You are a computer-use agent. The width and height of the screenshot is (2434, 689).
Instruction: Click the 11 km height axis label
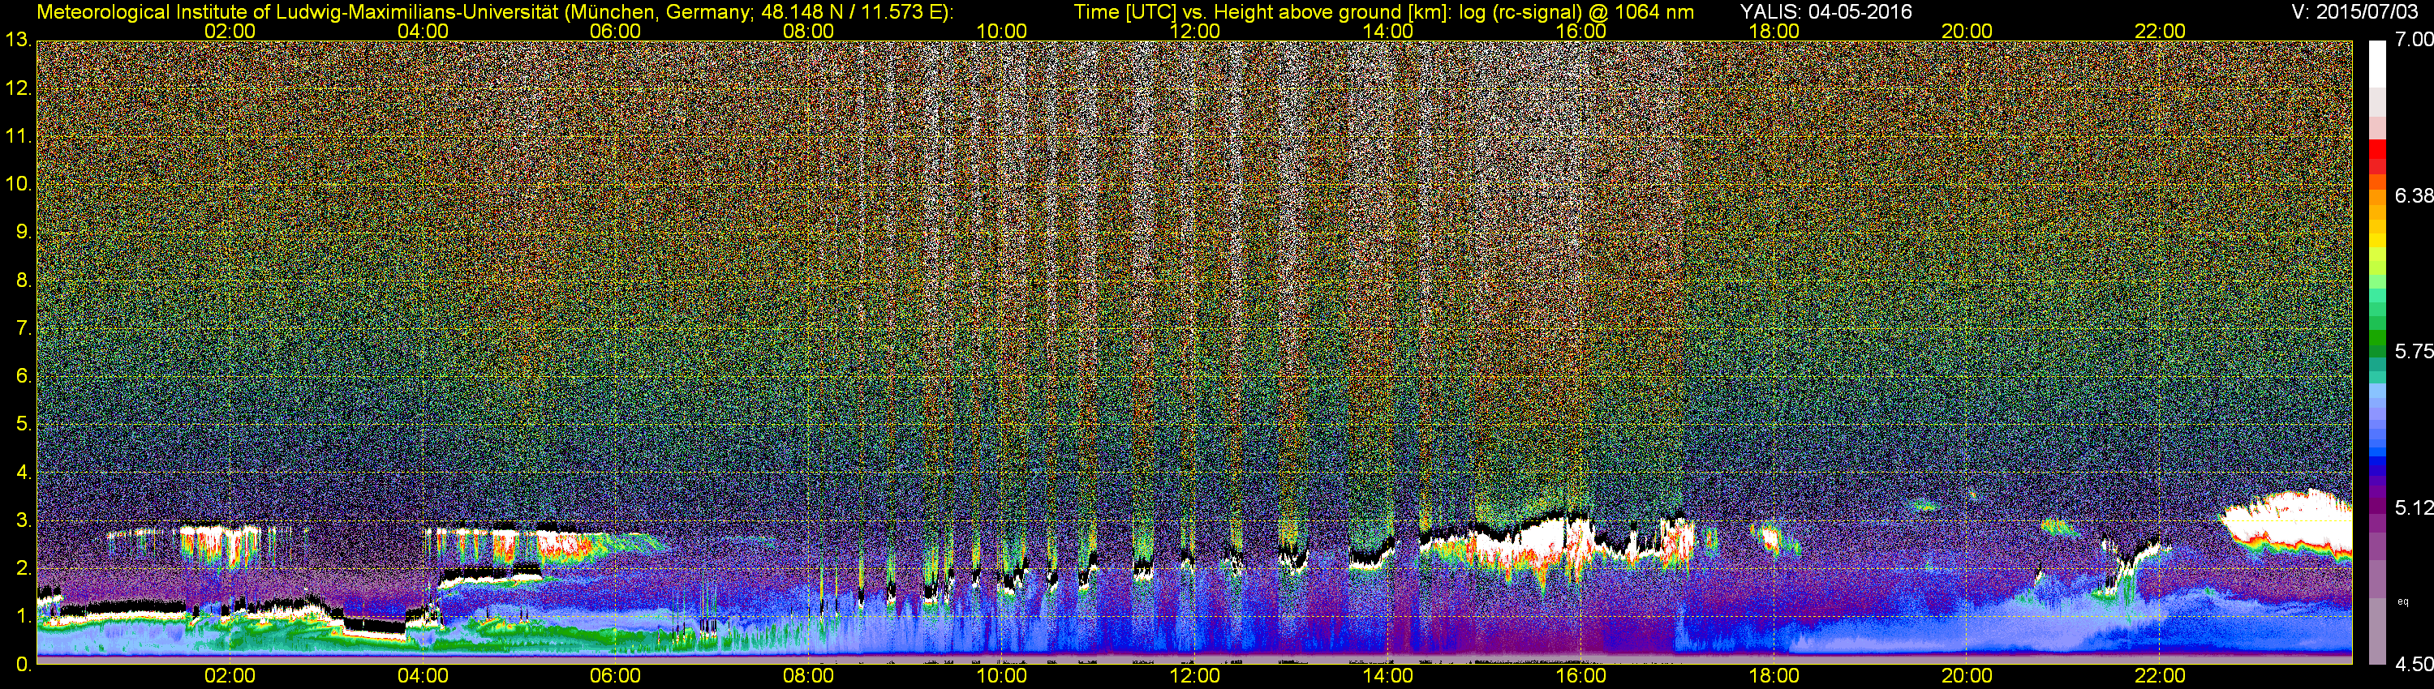(18, 136)
